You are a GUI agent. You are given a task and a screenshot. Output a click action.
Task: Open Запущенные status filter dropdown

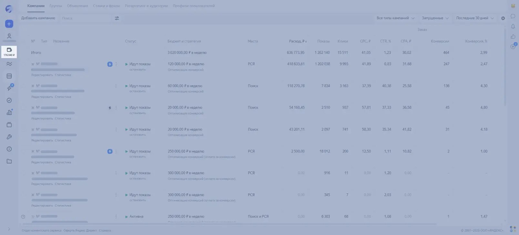[x=435, y=18]
